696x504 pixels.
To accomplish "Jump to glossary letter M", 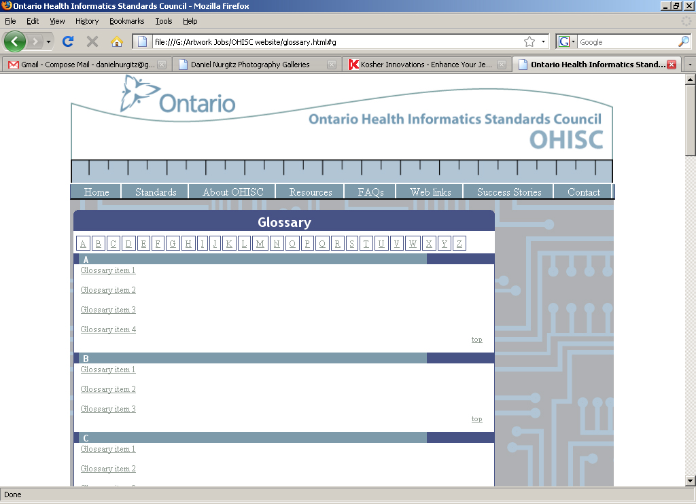I will (260, 244).
